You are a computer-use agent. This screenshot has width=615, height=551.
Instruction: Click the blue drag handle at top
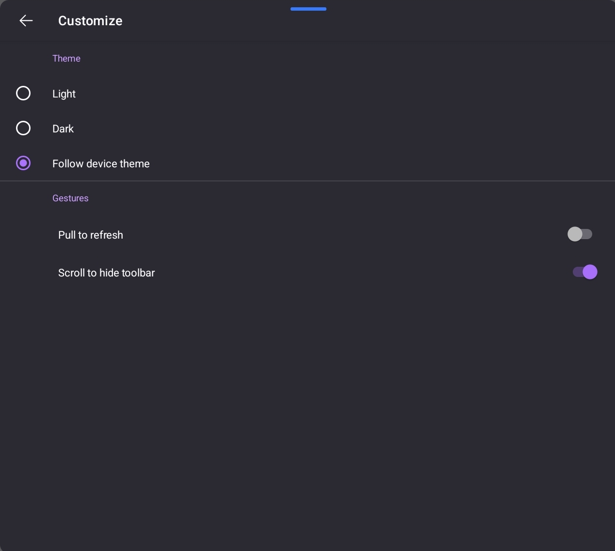tap(308, 9)
